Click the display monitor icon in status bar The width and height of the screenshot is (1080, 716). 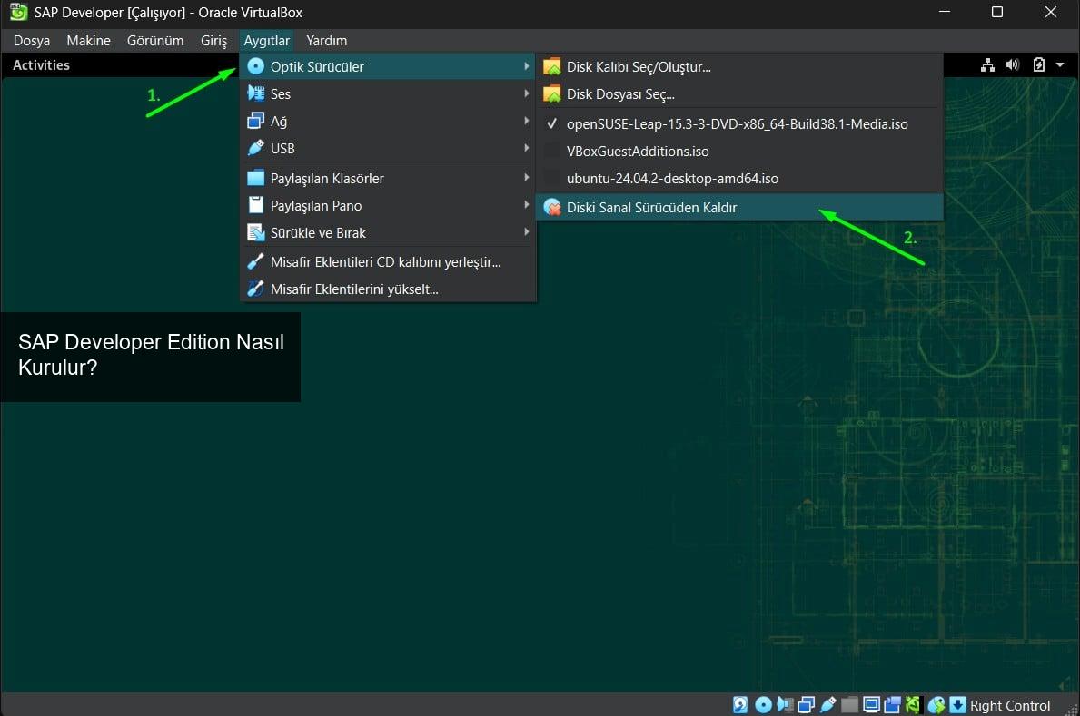(871, 705)
